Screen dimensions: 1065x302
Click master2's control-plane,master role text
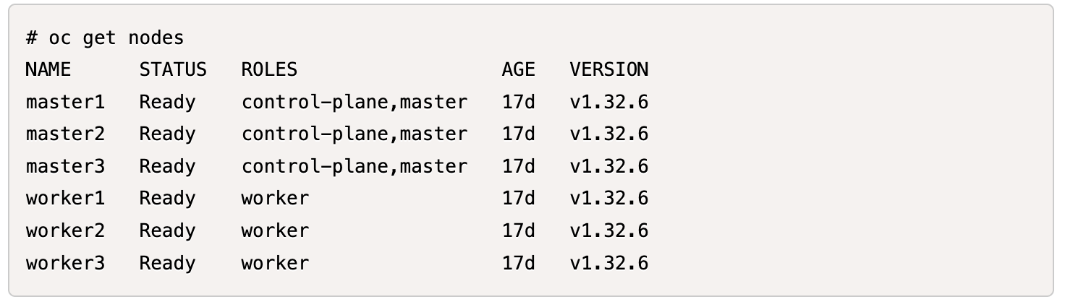click(x=355, y=134)
